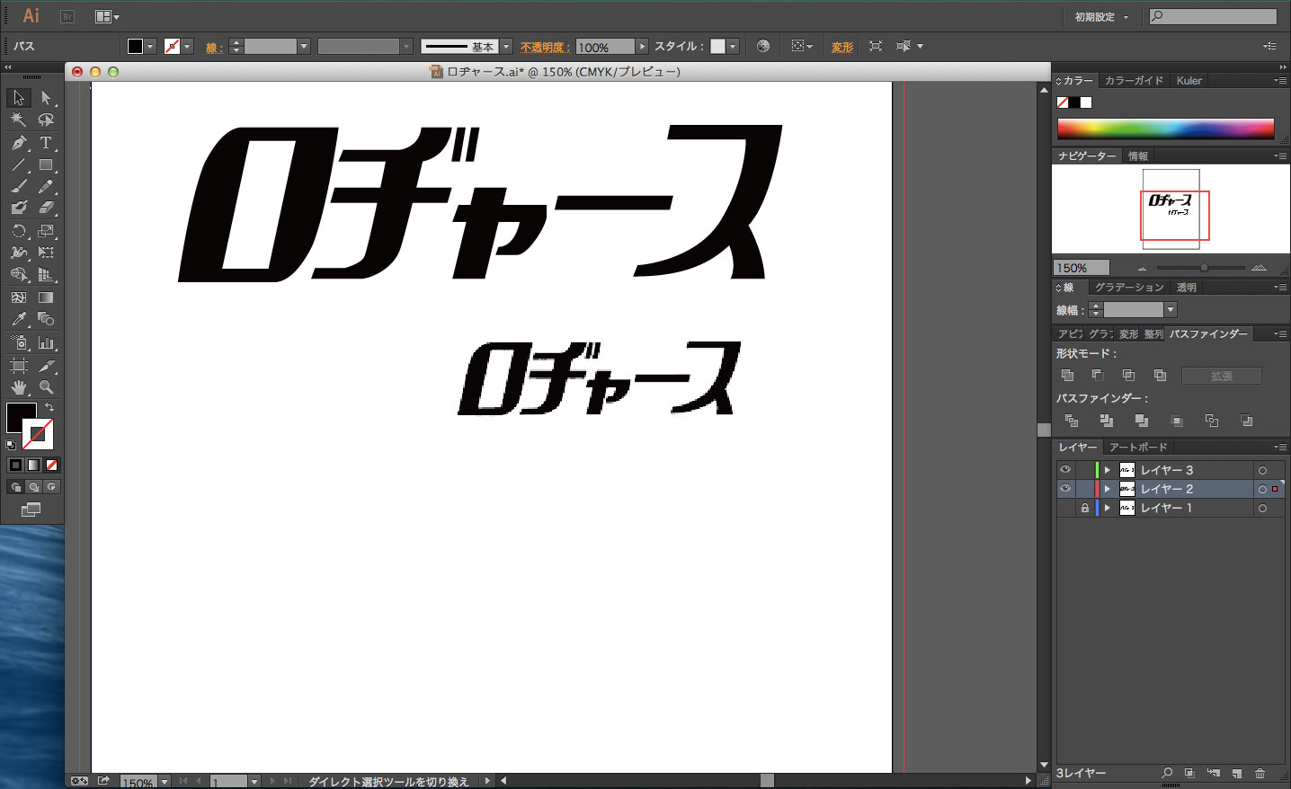Open the 初期設定 workspace dropdown

1101,17
